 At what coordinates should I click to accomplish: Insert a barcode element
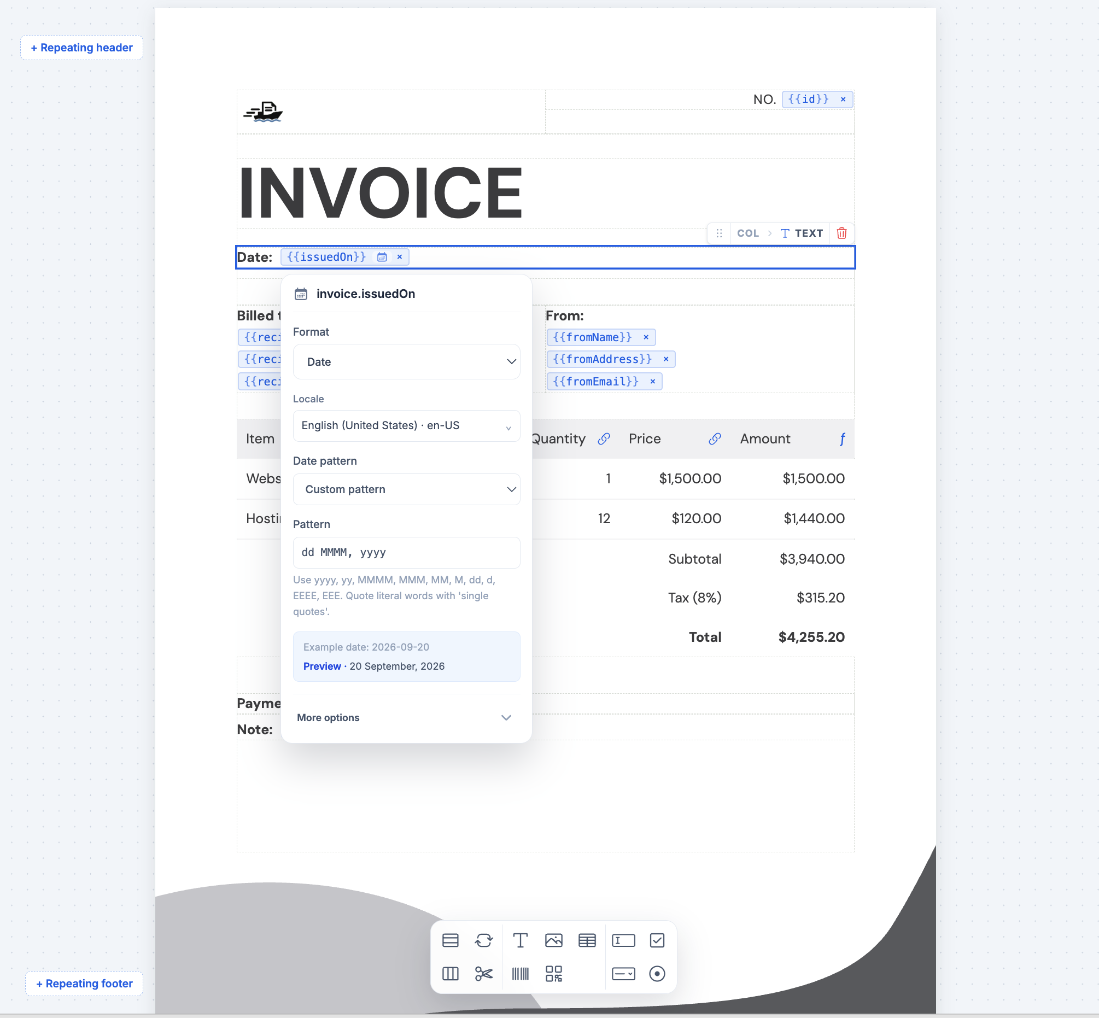[520, 974]
